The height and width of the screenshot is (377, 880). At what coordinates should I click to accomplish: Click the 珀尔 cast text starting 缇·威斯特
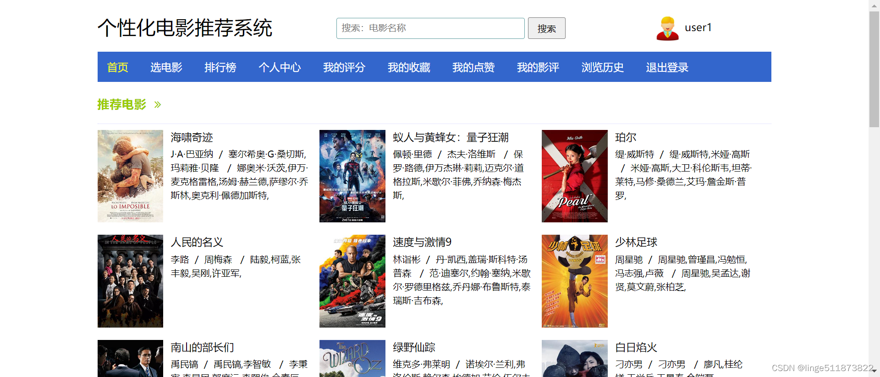pyautogui.click(x=683, y=175)
